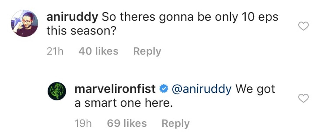Viewport: 328px width, 139px height.
Task: Open the marvelironfist username profile link
Action: [115, 89]
